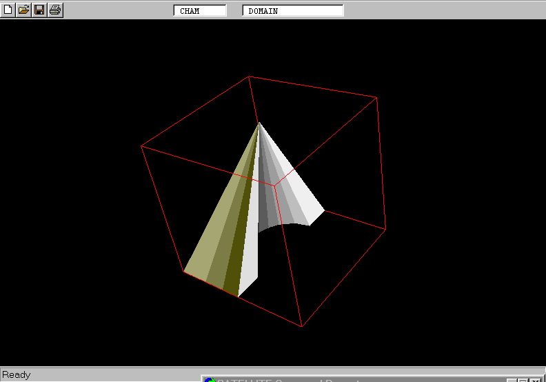Viewport: 546px width, 382px height.
Task: Click the CHAM text field
Action: pos(200,11)
